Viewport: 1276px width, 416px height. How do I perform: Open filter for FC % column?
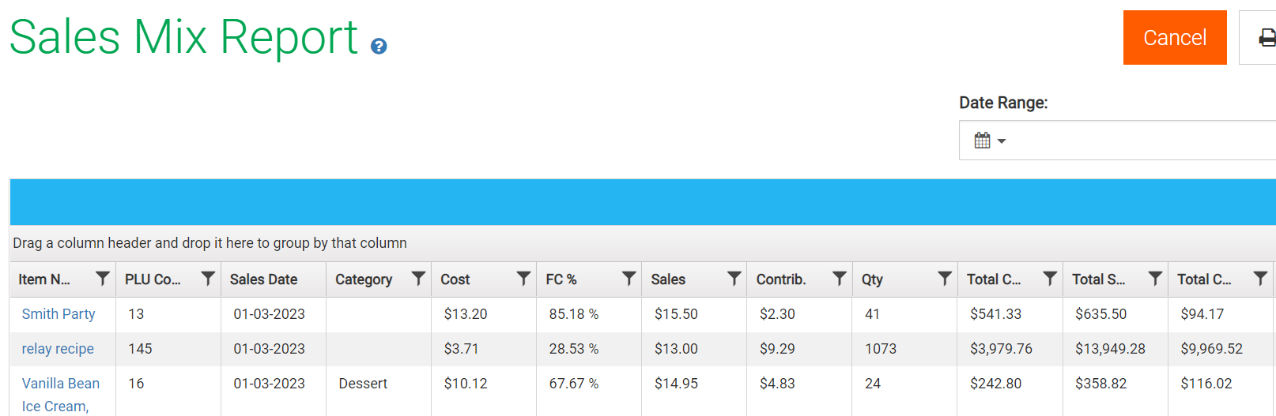coord(629,279)
